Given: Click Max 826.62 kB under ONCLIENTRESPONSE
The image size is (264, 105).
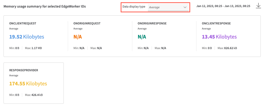Looking at the screenshot, I should [x=227, y=48].
